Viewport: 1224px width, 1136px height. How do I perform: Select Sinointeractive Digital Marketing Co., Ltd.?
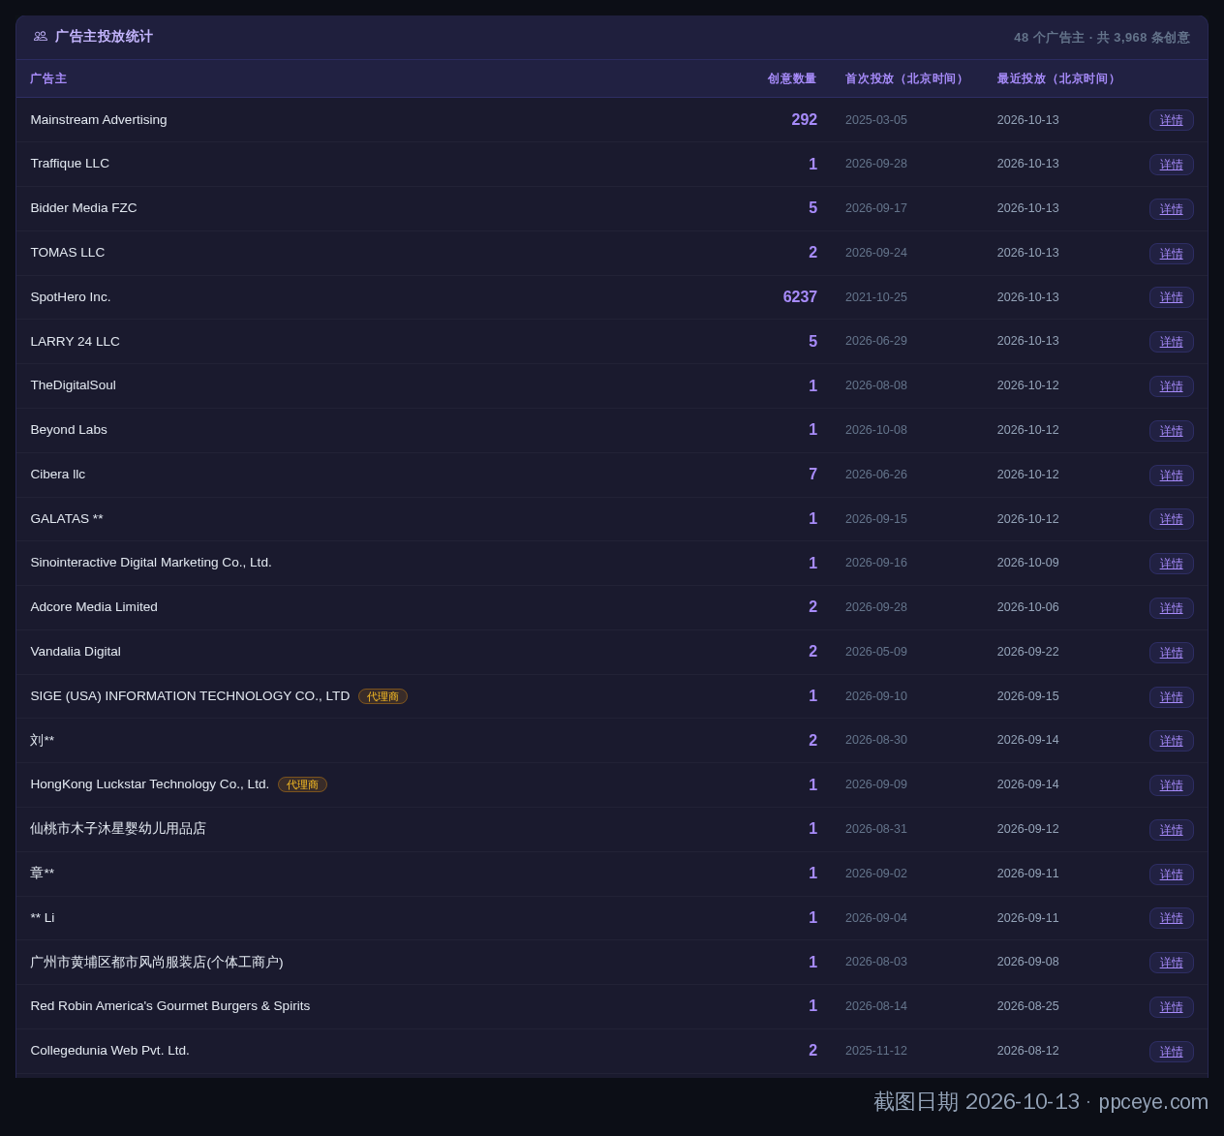pos(151,563)
